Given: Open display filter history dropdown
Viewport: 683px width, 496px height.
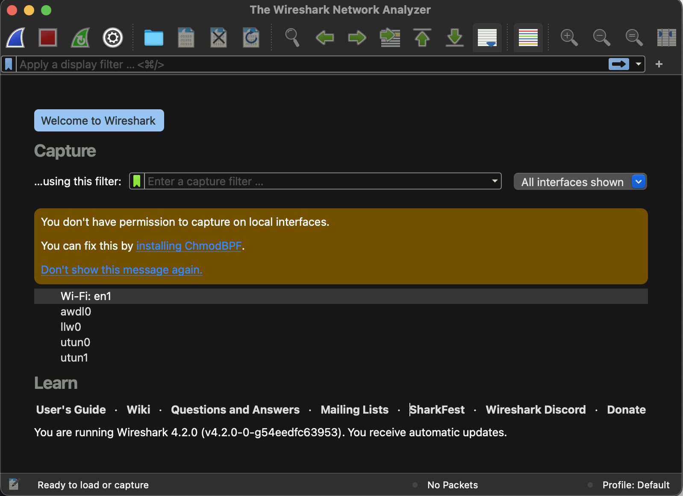Looking at the screenshot, I should [638, 64].
